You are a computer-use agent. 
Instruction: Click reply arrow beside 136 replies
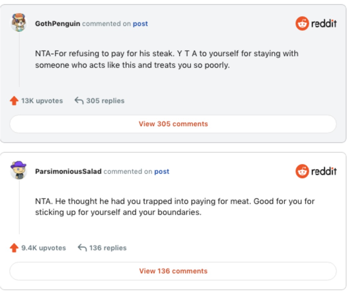pos(82,248)
